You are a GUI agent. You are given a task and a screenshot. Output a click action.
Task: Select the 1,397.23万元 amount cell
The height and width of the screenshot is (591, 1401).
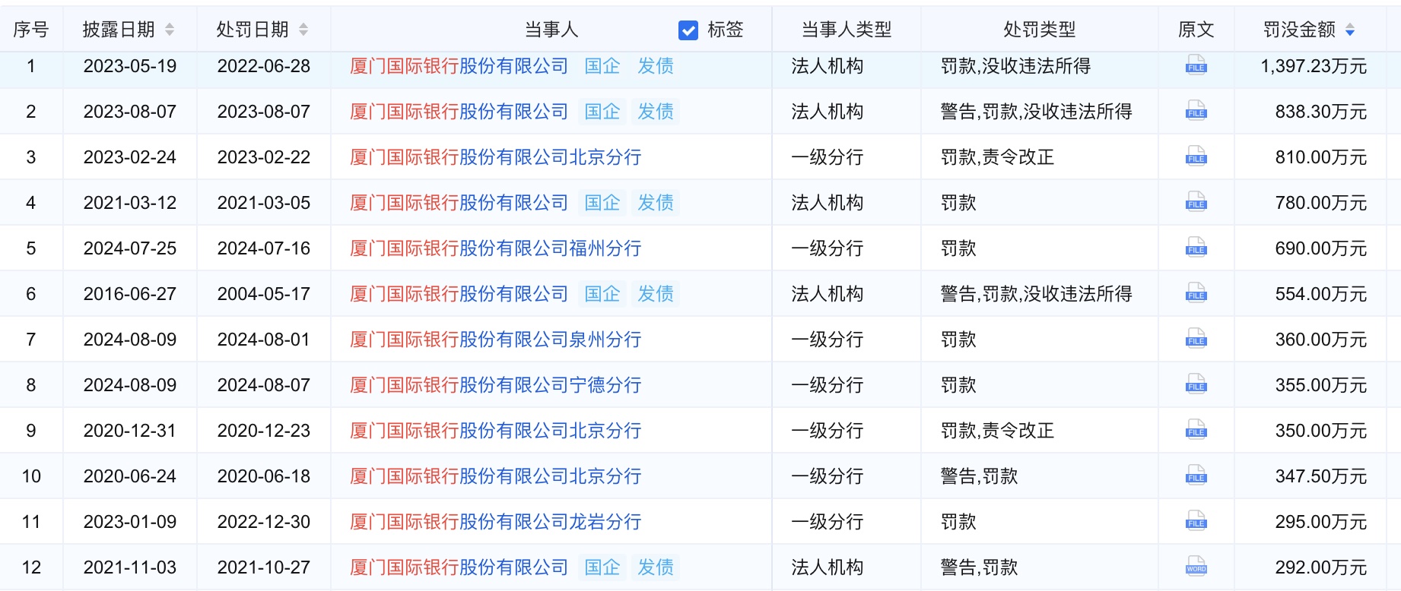coord(1314,66)
